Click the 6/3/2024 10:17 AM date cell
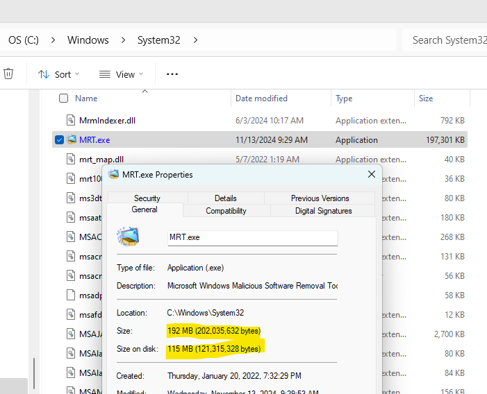This screenshot has width=487, height=394. pos(270,120)
